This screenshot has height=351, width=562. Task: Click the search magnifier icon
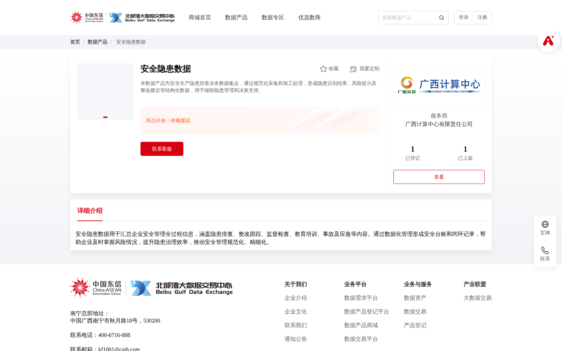click(442, 18)
